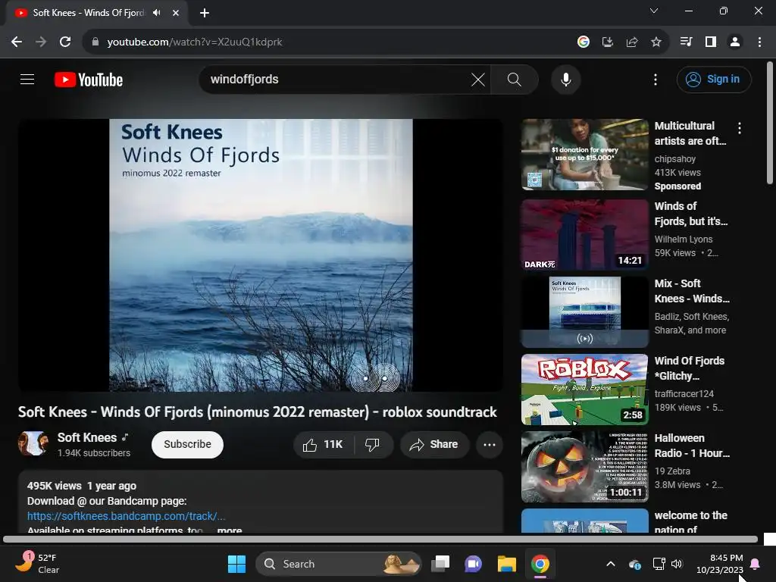Install app via the download icon
The image size is (776, 582).
(x=607, y=42)
